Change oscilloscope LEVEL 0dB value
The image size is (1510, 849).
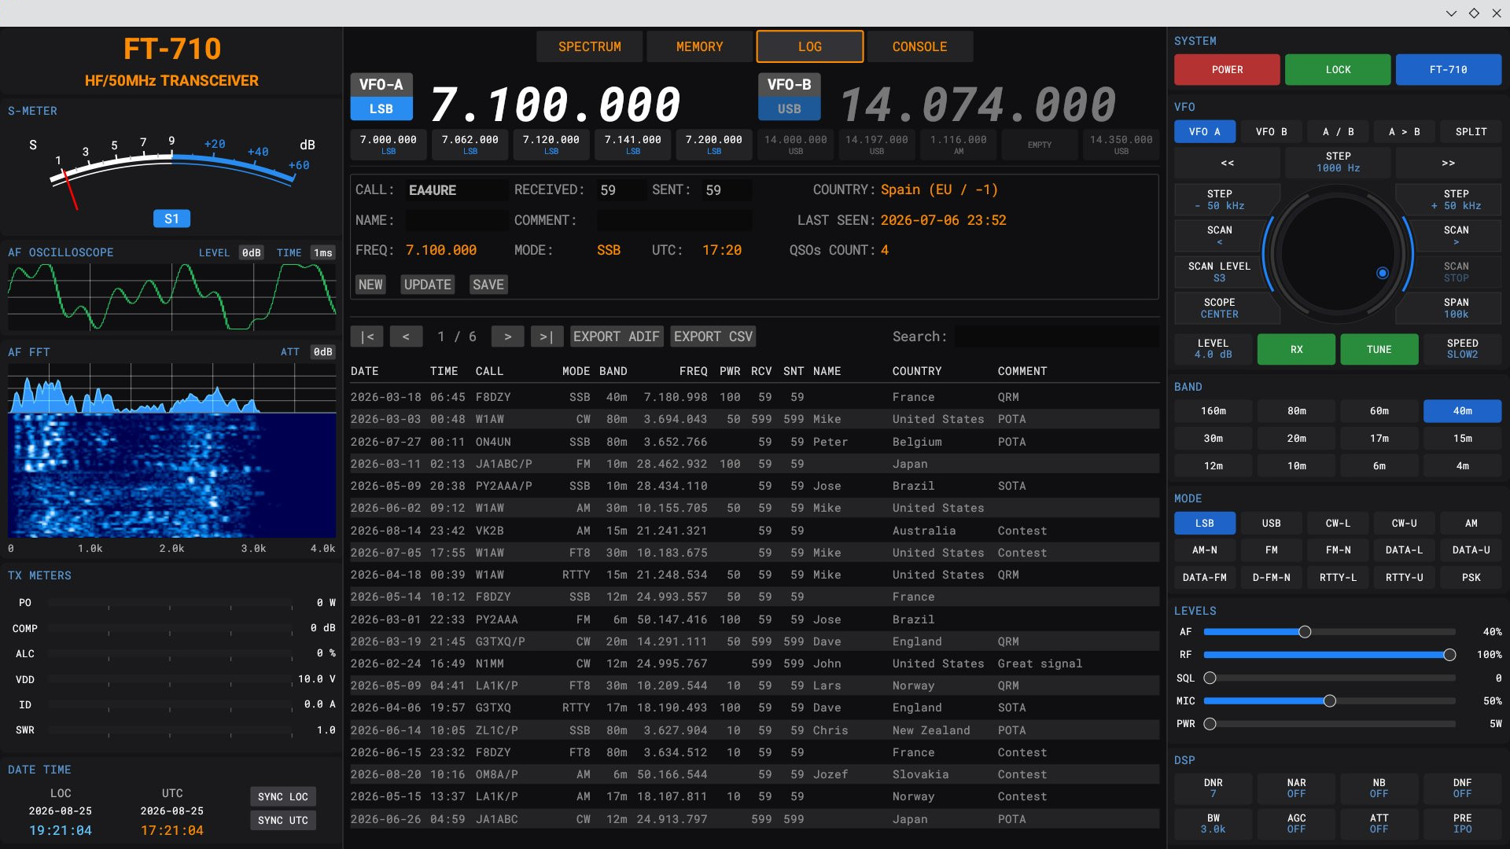(x=251, y=253)
